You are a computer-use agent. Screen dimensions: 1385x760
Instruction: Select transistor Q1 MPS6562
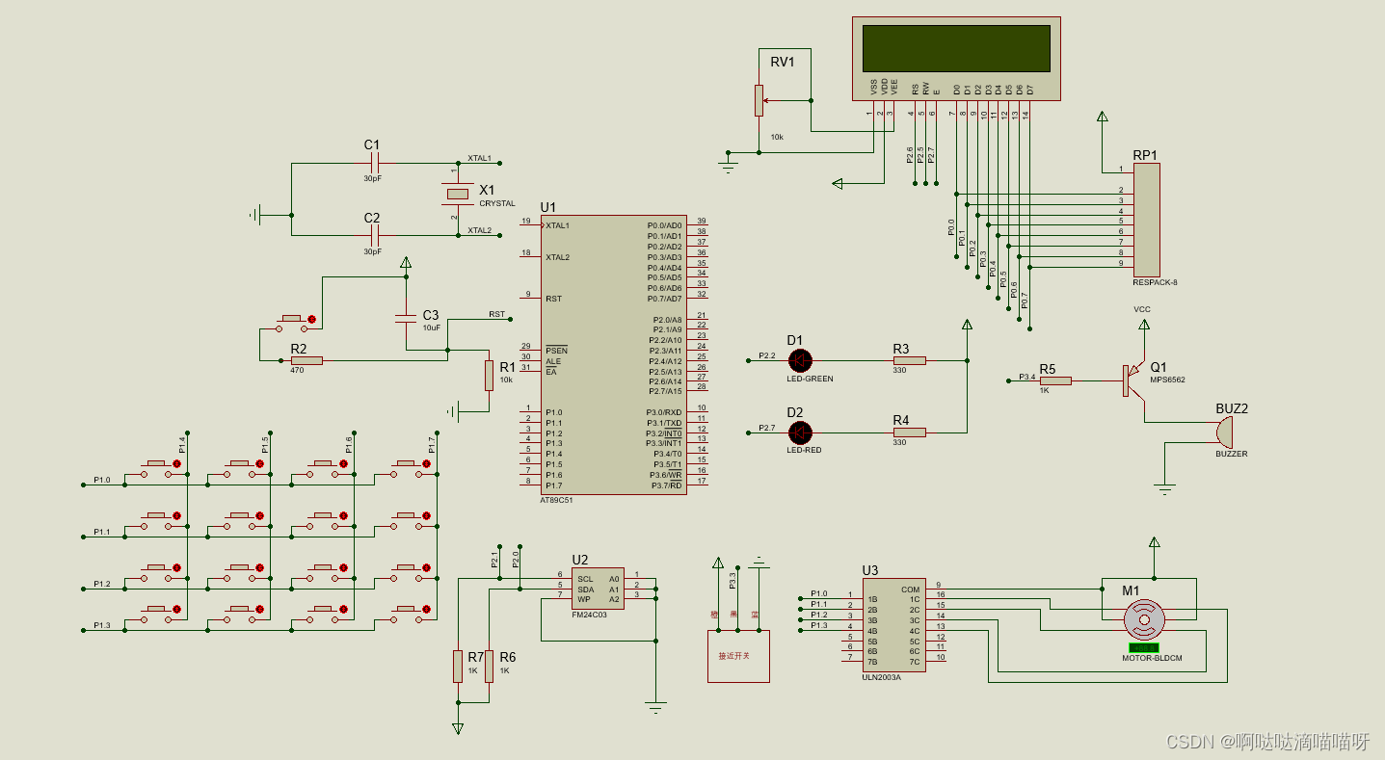(x=1132, y=380)
